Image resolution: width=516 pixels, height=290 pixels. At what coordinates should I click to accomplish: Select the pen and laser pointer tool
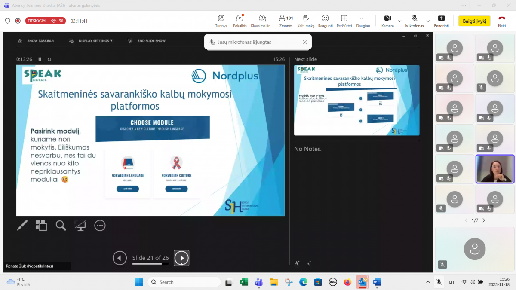coord(22,225)
